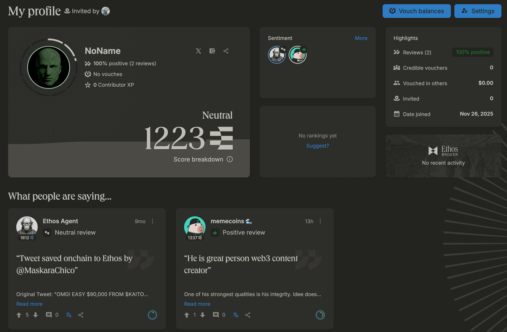Image resolution: width=507 pixels, height=332 pixels.
Task: Select the Vouched in others row
Action: pos(443,83)
